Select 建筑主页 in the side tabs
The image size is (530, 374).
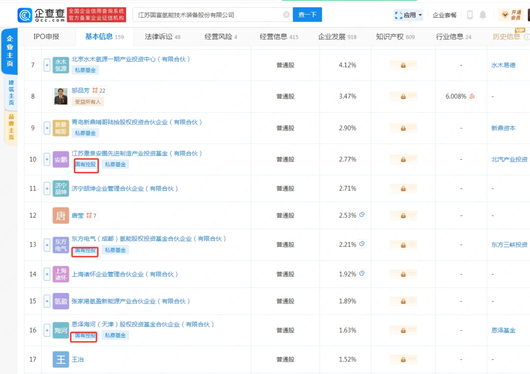[x=11, y=93]
